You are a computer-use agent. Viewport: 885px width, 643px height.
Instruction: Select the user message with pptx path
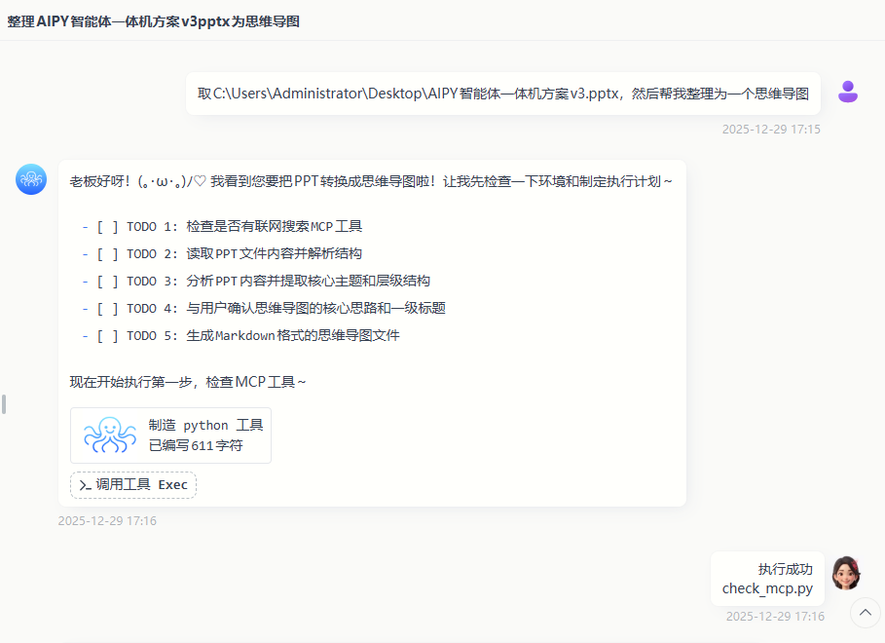(502, 94)
